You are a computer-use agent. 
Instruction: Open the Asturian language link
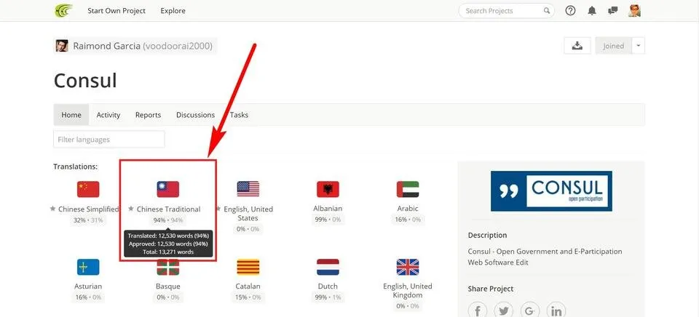88,286
